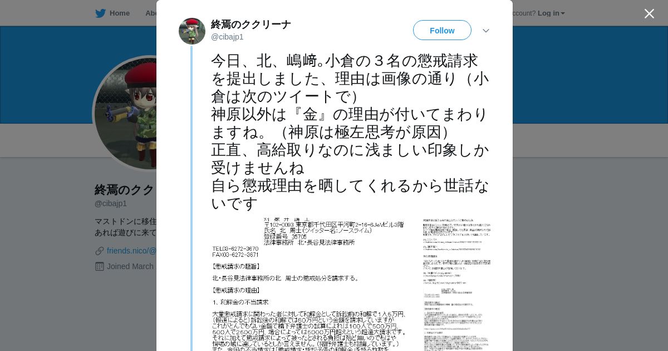
Task: Open the 終焉のククリーナ display name in tweet
Action: tap(250, 25)
